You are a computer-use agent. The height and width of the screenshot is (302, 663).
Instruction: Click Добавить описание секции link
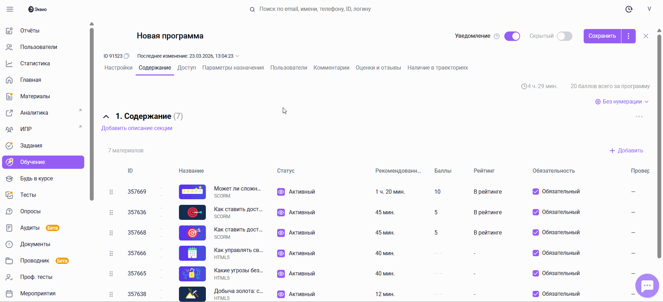(137, 128)
